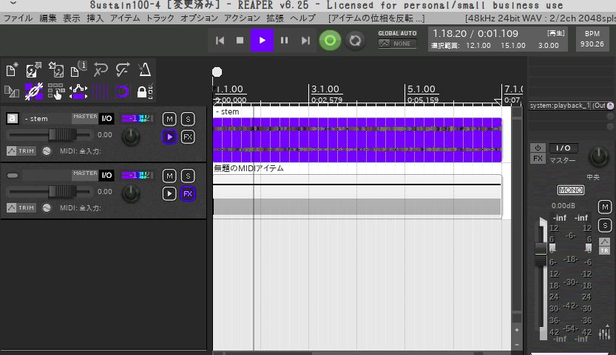This screenshot has width=616, height=355.
Task: Mute the unnamed second track
Action: click(169, 176)
